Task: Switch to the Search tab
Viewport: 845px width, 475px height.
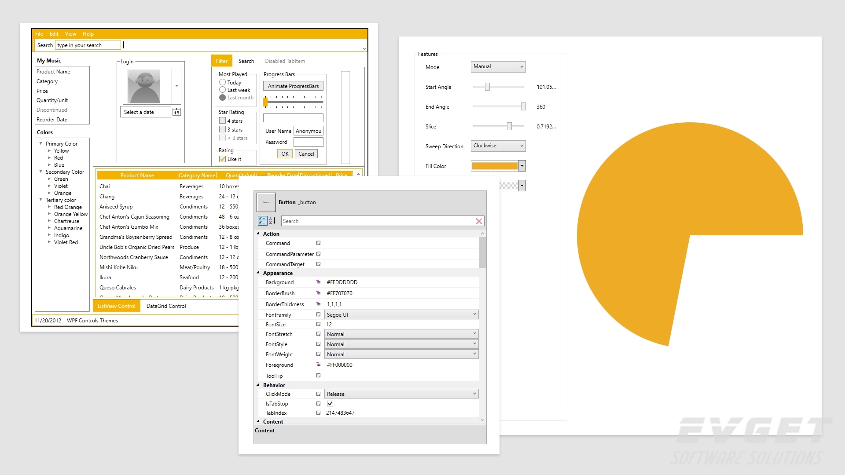Action: (x=246, y=61)
